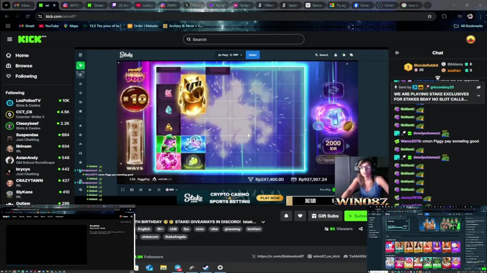The width and height of the screenshot is (487, 273).
Task: Click PLAY NOW on Stake banner
Action: pyautogui.click(x=270, y=198)
